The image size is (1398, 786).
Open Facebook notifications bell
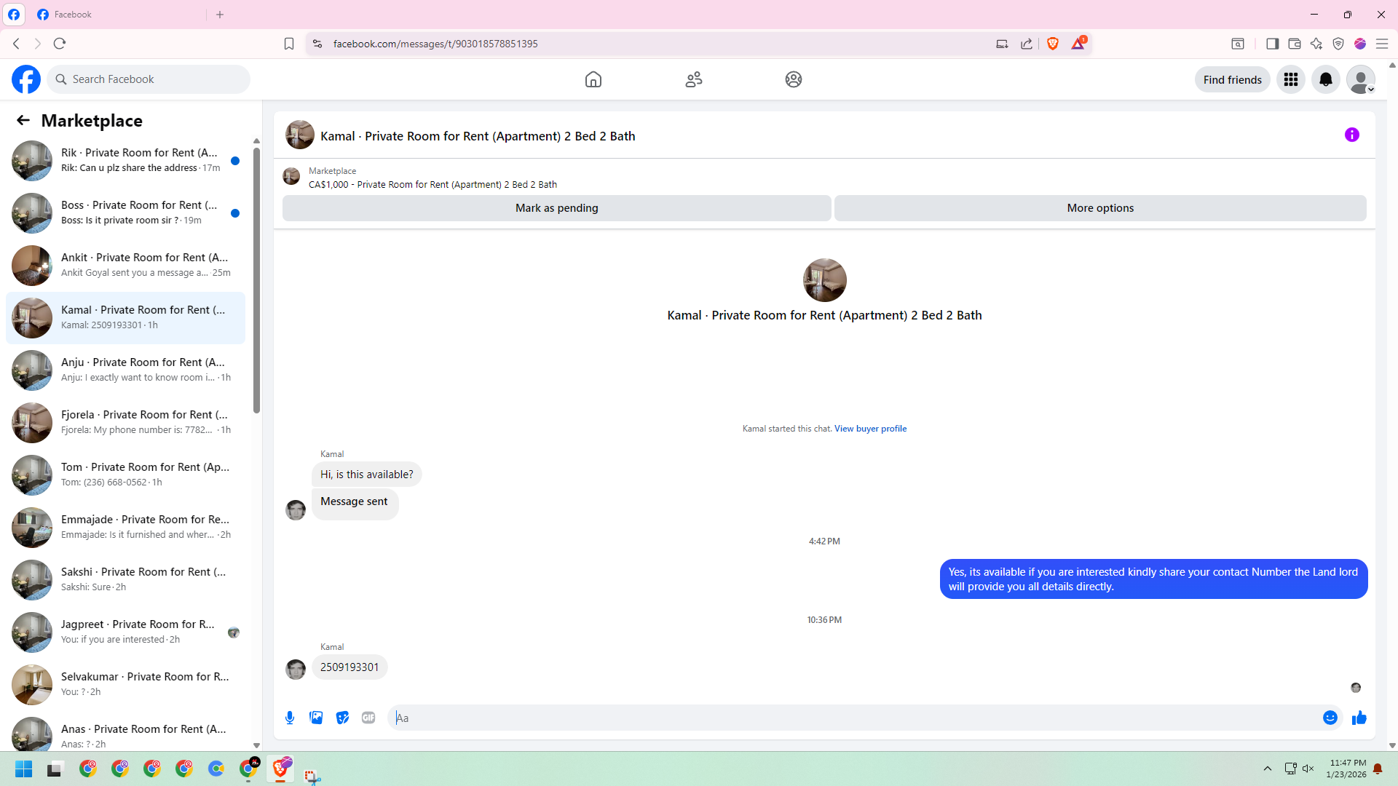[x=1325, y=79]
